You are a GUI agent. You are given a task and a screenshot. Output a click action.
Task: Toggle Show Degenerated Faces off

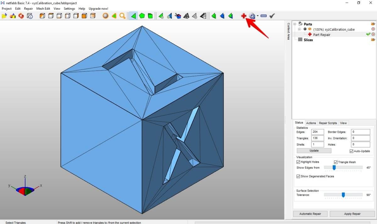pyautogui.click(x=298, y=176)
